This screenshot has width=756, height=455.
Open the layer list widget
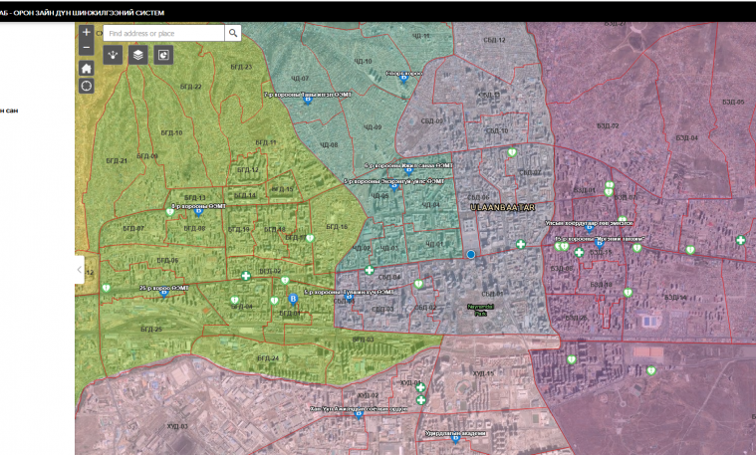pyautogui.click(x=137, y=55)
